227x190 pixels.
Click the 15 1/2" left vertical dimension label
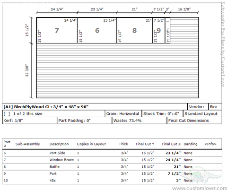pyautogui.click(x=27, y=30)
